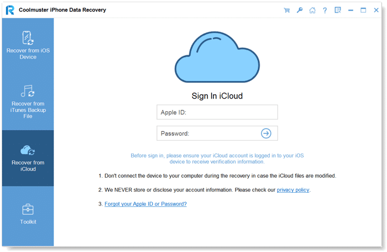
Task: Select the Recover from iCloud tab
Action: pyautogui.click(x=28, y=158)
